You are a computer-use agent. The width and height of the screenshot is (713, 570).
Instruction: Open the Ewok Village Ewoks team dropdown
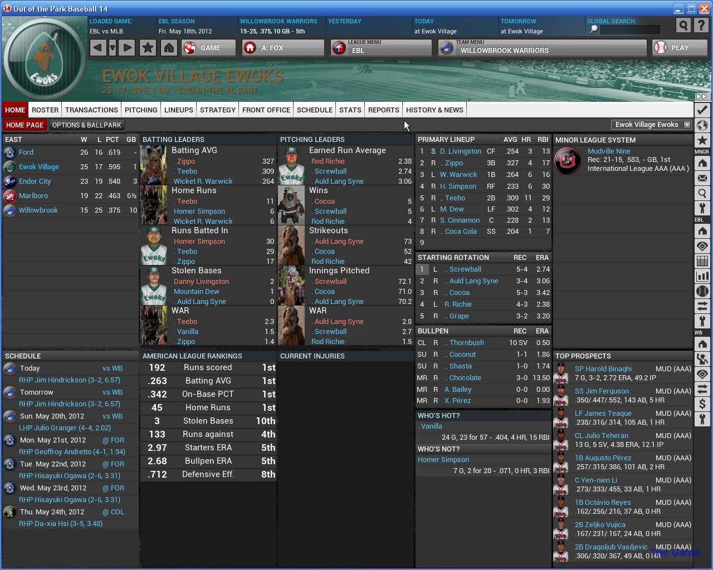687,125
